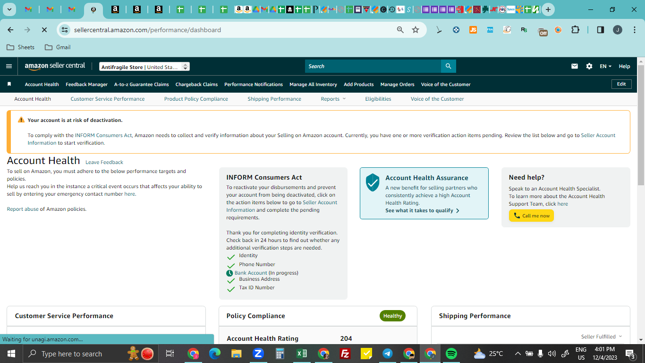Screen dimensions: 645x363
Task: Open the Chrome profile J avatar
Action: click(x=618, y=30)
